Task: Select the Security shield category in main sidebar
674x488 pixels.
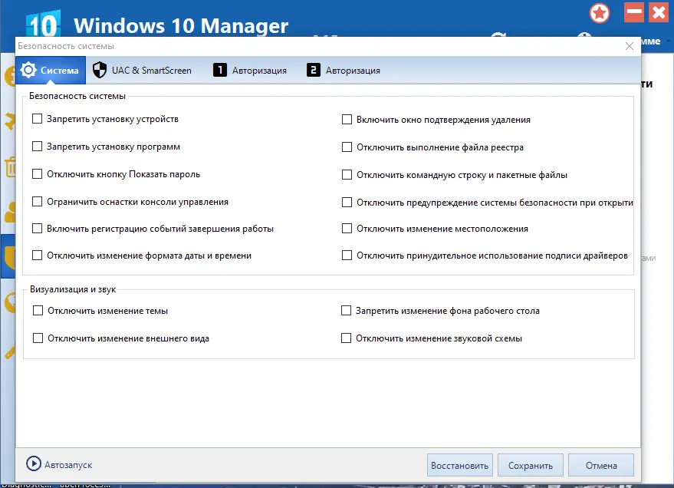Action: pos(8,257)
